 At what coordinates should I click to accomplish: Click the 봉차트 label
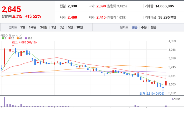(x=124, y=27)
